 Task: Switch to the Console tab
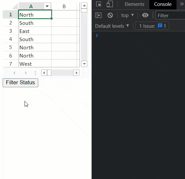(x=163, y=4)
